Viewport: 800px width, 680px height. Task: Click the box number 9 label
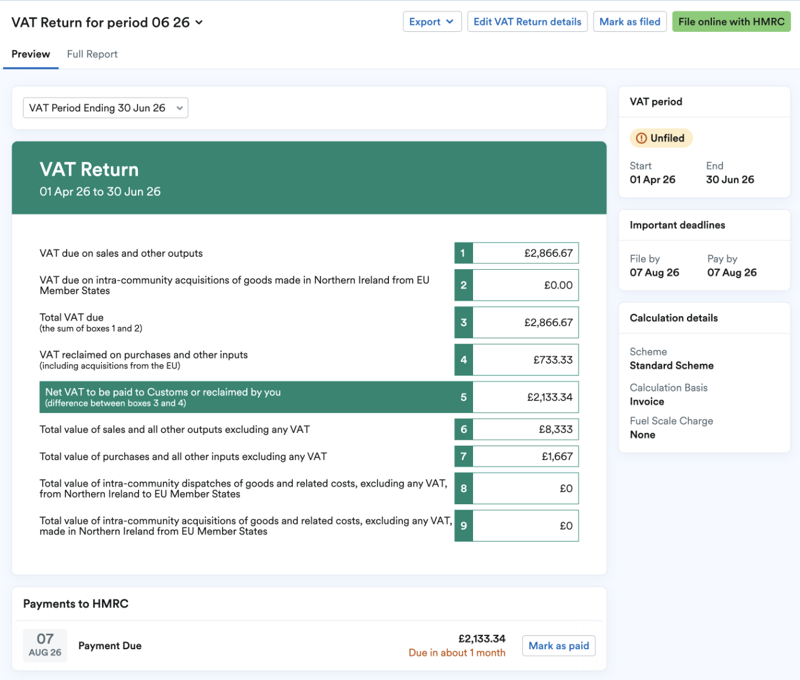pyautogui.click(x=463, y=526)
